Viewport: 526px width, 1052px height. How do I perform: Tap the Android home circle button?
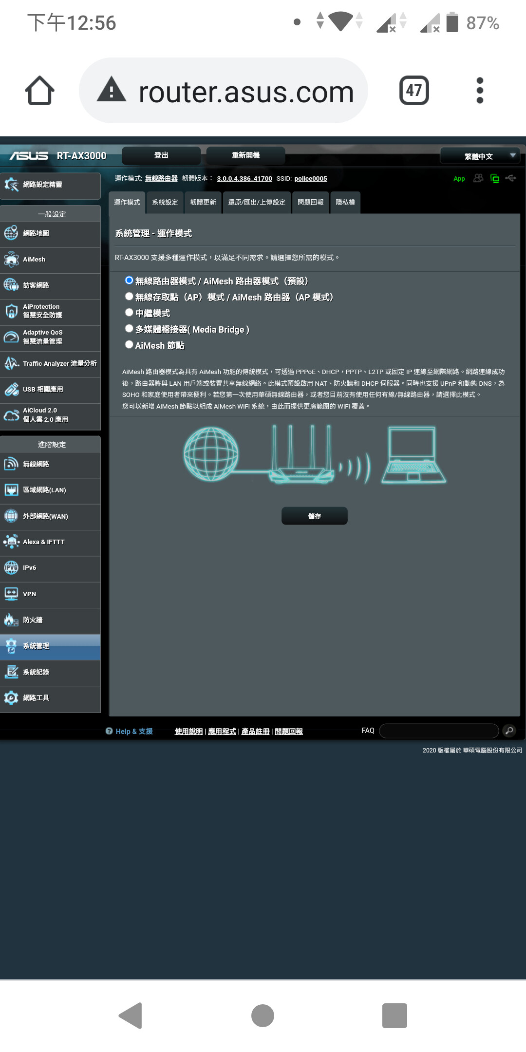pos(263,1015)
